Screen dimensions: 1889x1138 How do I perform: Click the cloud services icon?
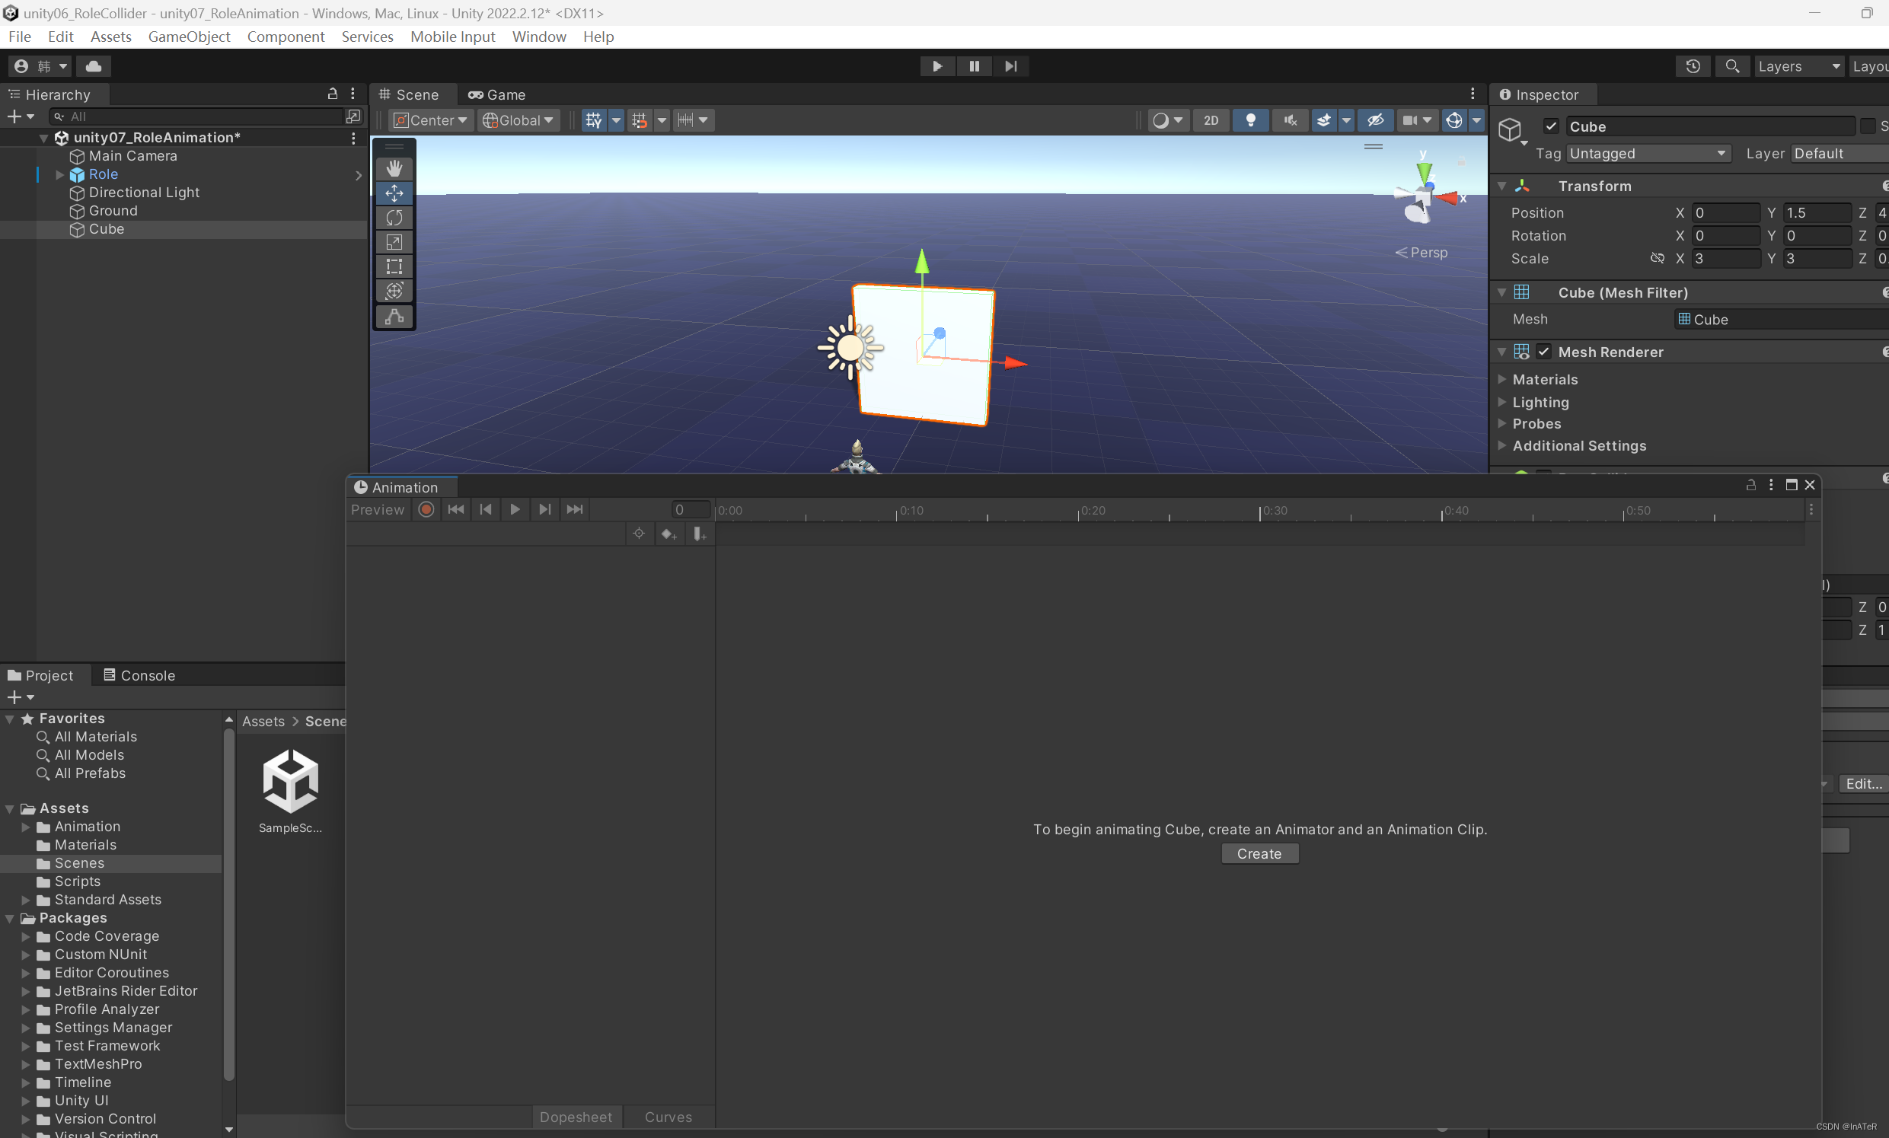94,67
